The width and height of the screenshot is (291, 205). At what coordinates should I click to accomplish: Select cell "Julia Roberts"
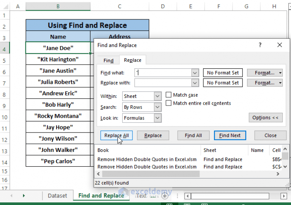(x=58, y=82)
